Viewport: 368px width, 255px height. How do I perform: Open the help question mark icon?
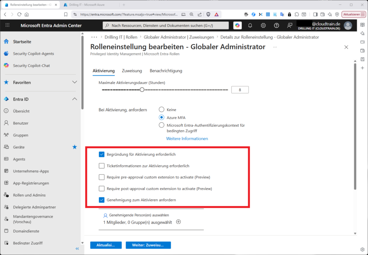tap(276, 25)
